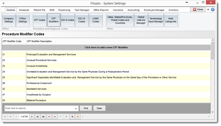This screenshot has height=126, width=221.
Task: Switch to the General tab
Action: click(x=11, y=10)
